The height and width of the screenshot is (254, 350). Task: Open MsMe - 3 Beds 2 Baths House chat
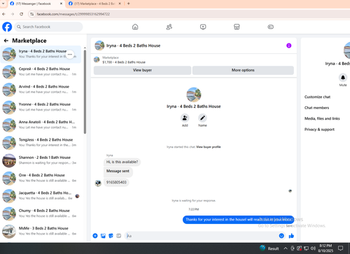click(41, 232)
